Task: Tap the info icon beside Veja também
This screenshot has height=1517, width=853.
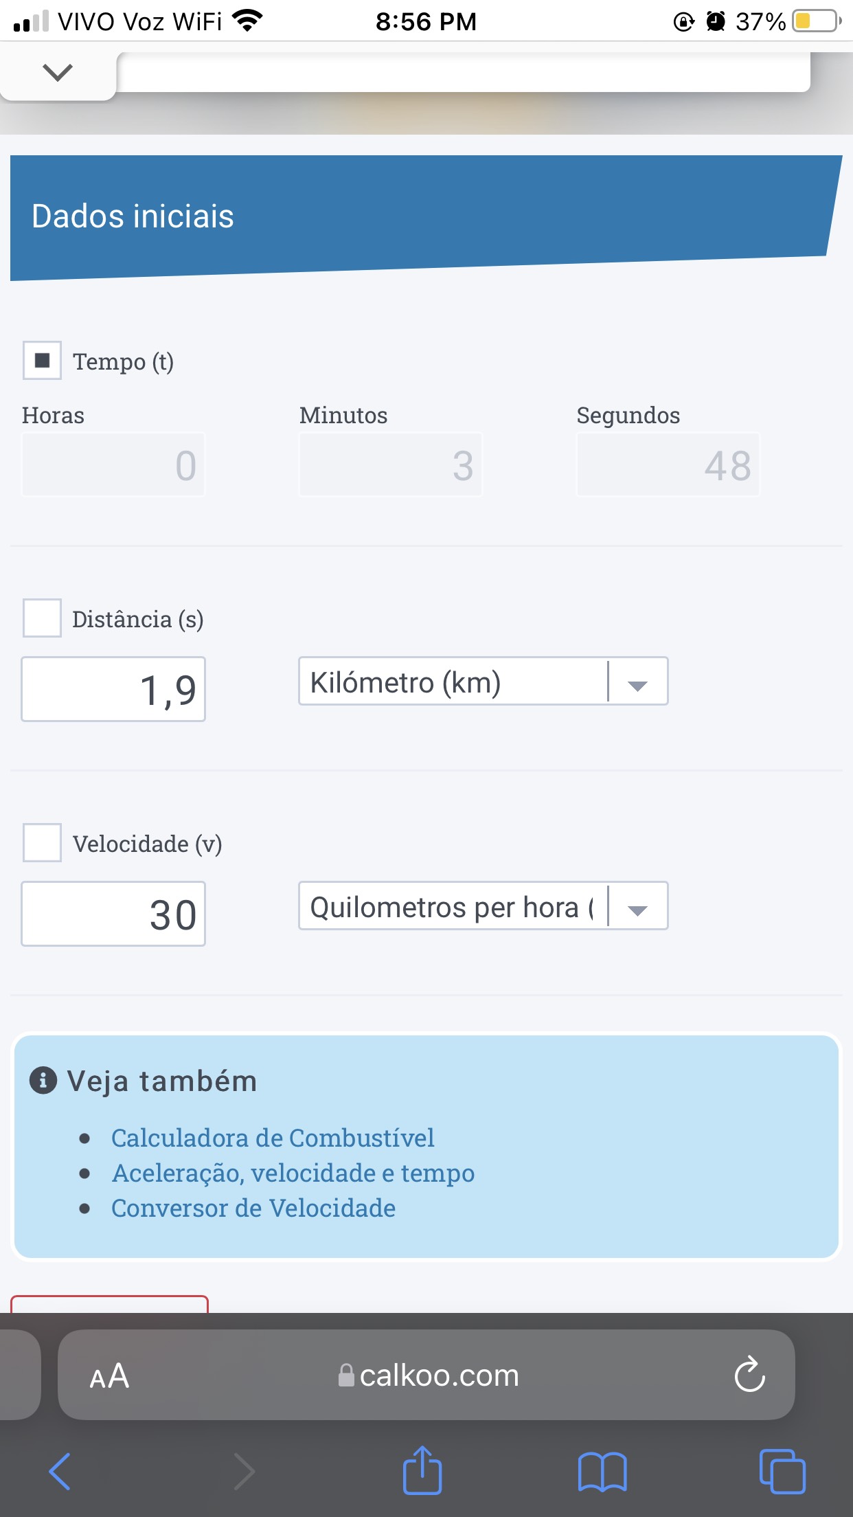Action: tap(43, 1081)
